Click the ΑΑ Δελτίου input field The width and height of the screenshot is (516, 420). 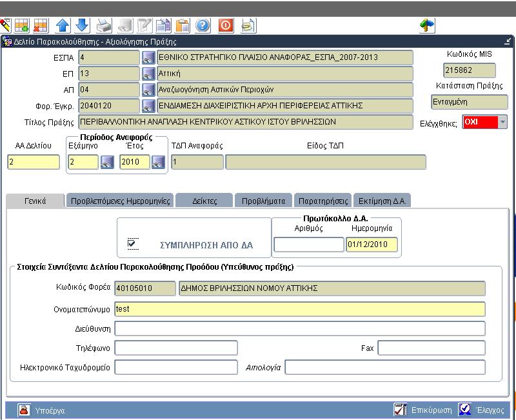pos(34,162)
